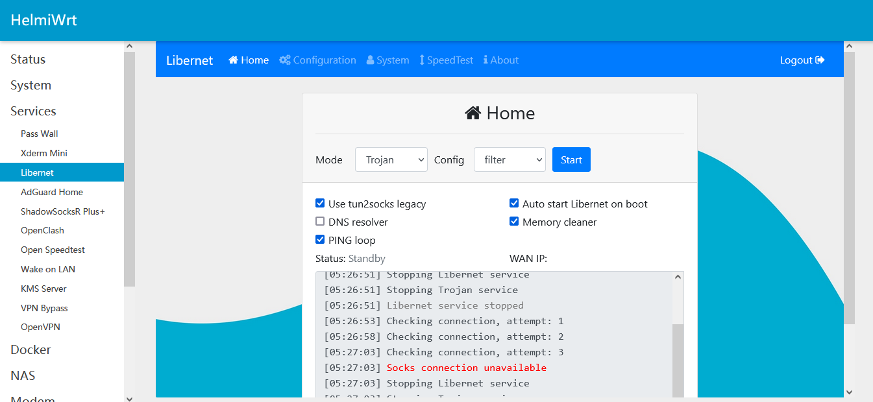873x402 pixels.
Task: Go to the SpeedTest tab
Action: pyautogui.click(x=447, y=60)
